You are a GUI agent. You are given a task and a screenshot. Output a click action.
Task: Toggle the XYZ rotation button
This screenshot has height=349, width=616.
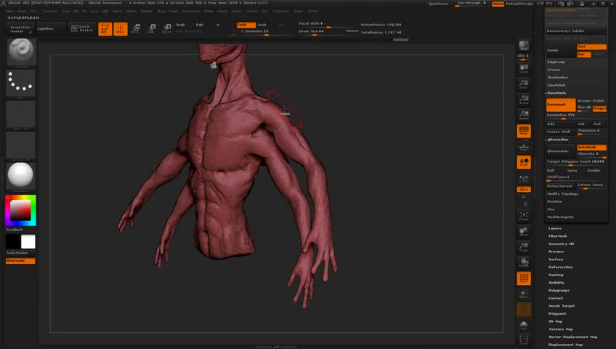(524, 189)
